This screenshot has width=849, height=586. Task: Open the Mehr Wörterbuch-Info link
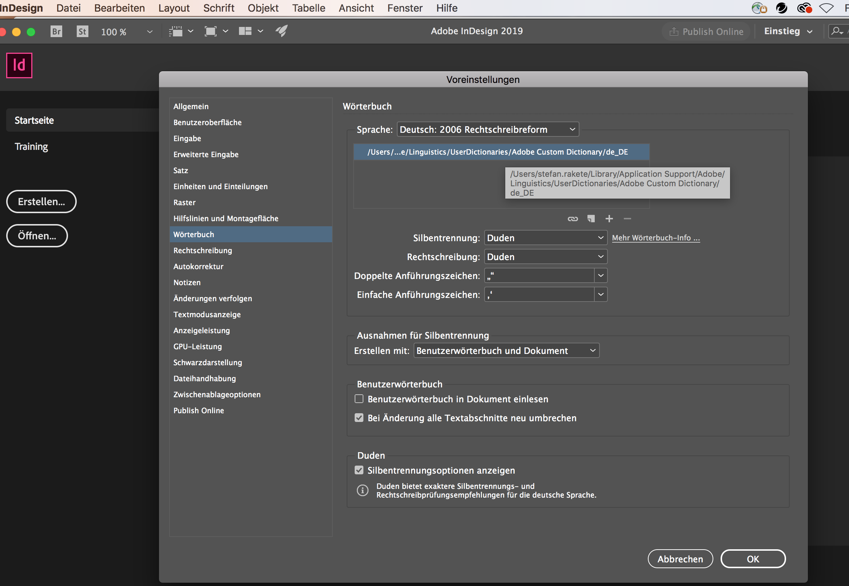point(655,238)
